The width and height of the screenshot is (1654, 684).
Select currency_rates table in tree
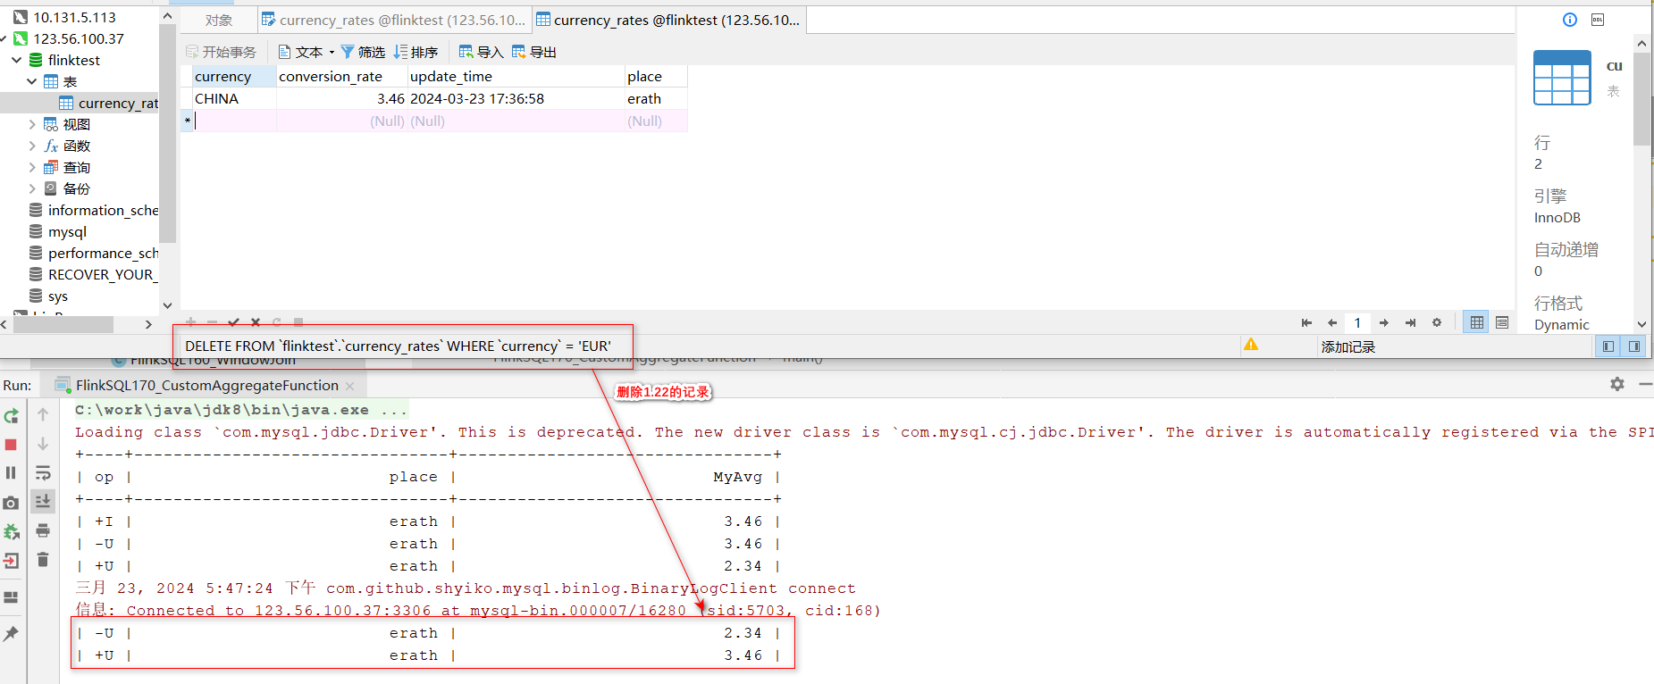pyautogui.click(x=108, y=103)
